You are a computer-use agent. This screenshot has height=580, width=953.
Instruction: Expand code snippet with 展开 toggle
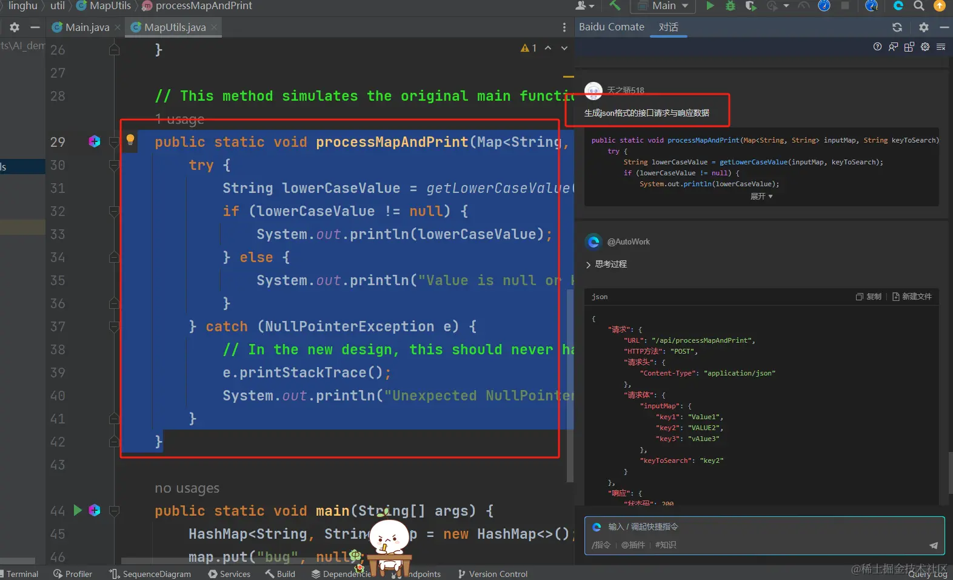coord(761,196)
